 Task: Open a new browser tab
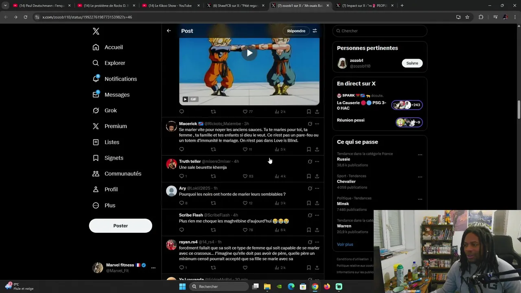click(x=402, y=6)
